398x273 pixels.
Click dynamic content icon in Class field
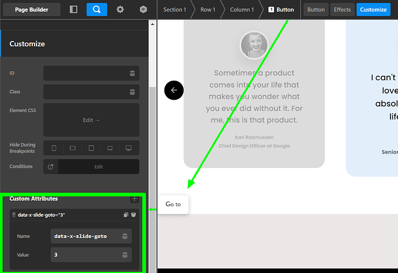click(132, 92)
